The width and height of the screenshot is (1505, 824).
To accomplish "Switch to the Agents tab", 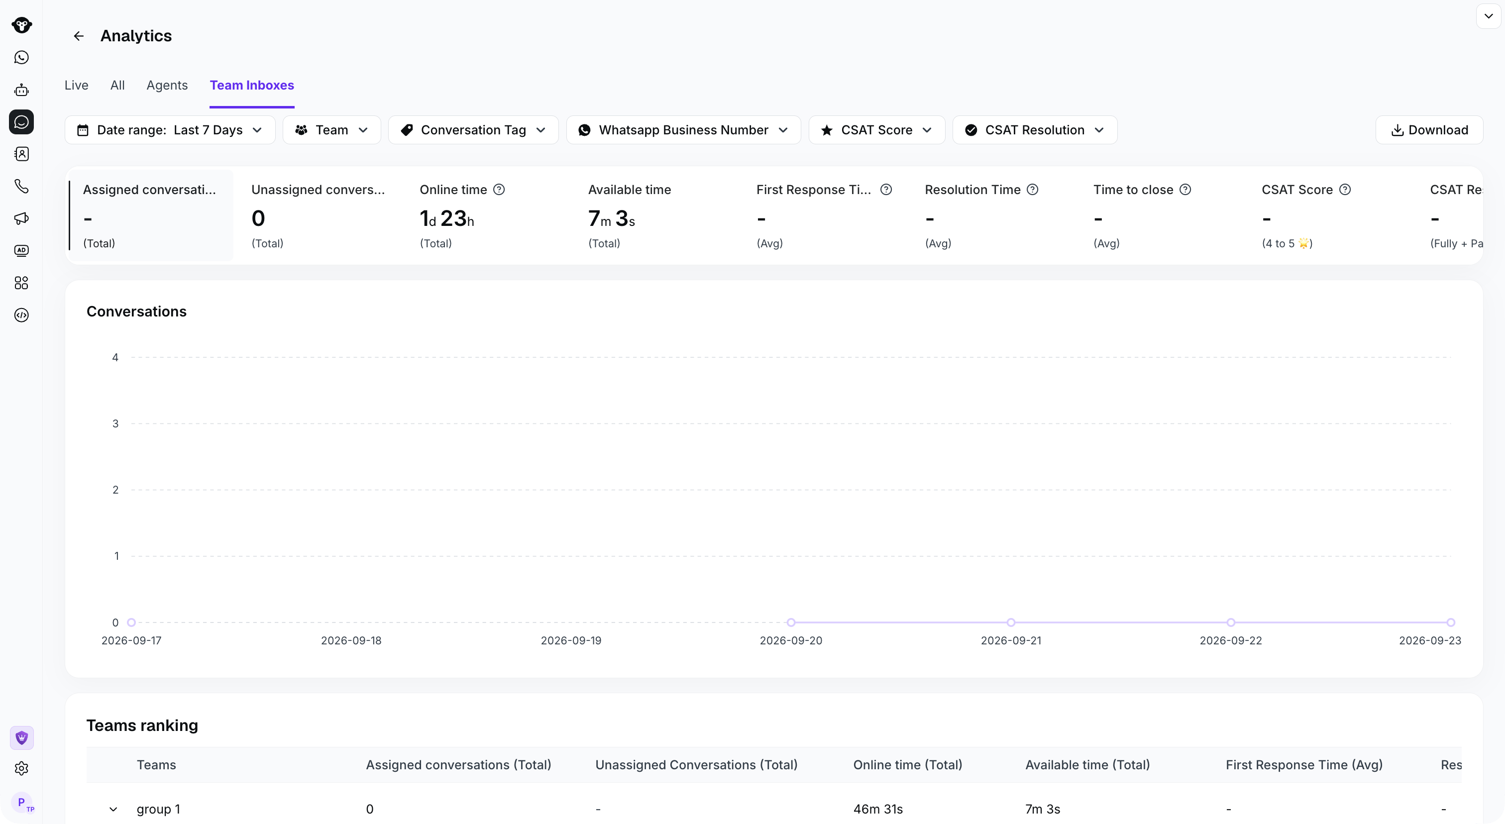I will pos(167,85).
